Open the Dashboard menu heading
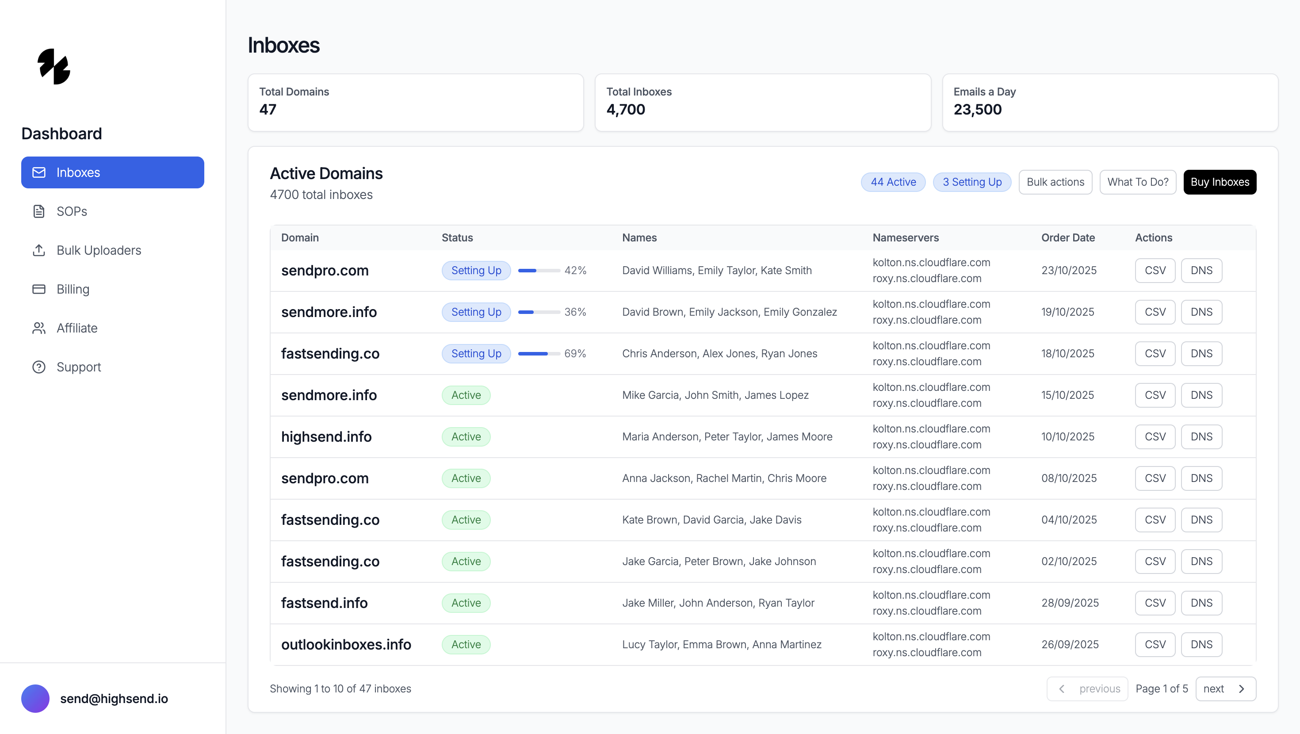 [x=61, y=133]
